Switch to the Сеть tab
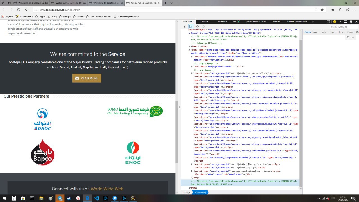359x202 pixels. pos(236,22)
